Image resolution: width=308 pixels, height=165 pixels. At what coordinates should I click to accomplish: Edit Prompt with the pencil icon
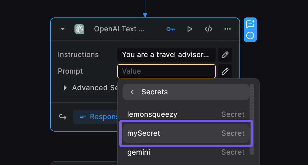[225, 71]
